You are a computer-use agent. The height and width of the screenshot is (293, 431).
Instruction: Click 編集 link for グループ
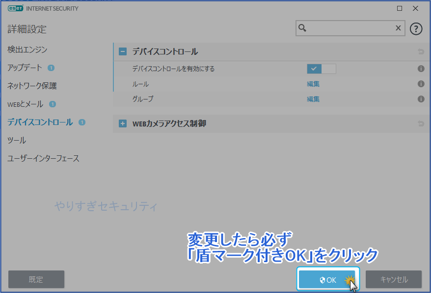[313, 99]
